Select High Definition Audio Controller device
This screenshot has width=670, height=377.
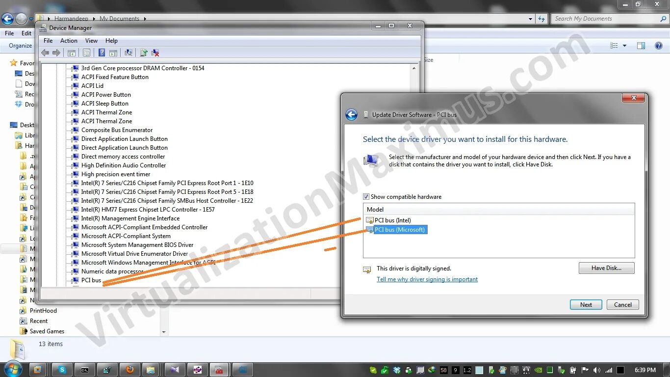coord(124,165)
